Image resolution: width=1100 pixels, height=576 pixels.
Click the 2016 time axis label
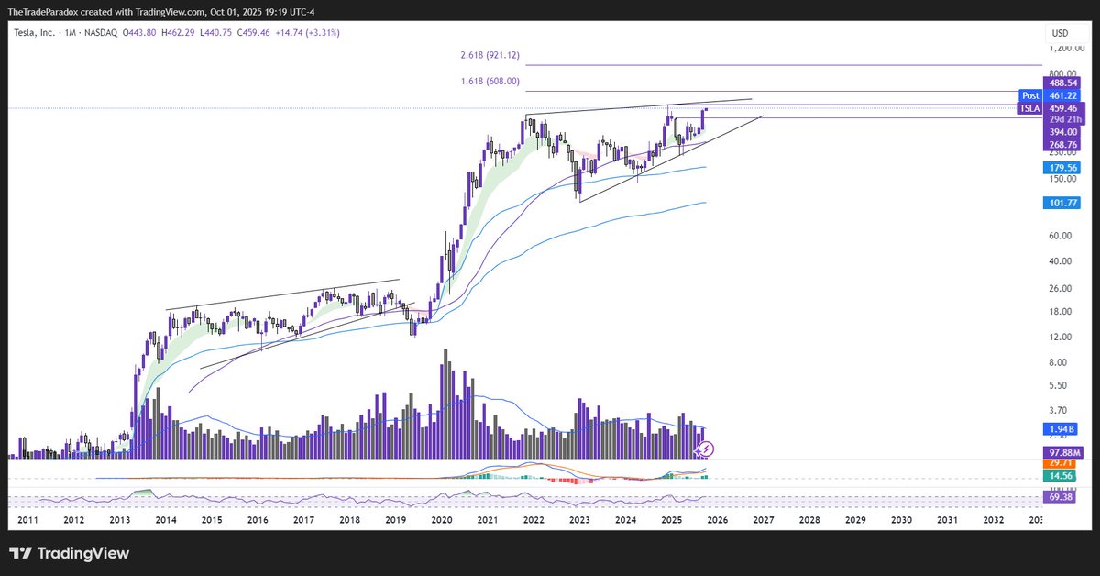point(258,520)
